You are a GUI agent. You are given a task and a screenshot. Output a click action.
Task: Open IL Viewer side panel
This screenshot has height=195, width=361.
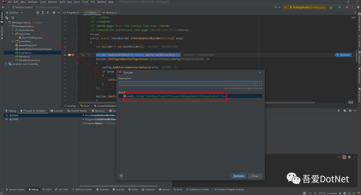pos(359,41)
